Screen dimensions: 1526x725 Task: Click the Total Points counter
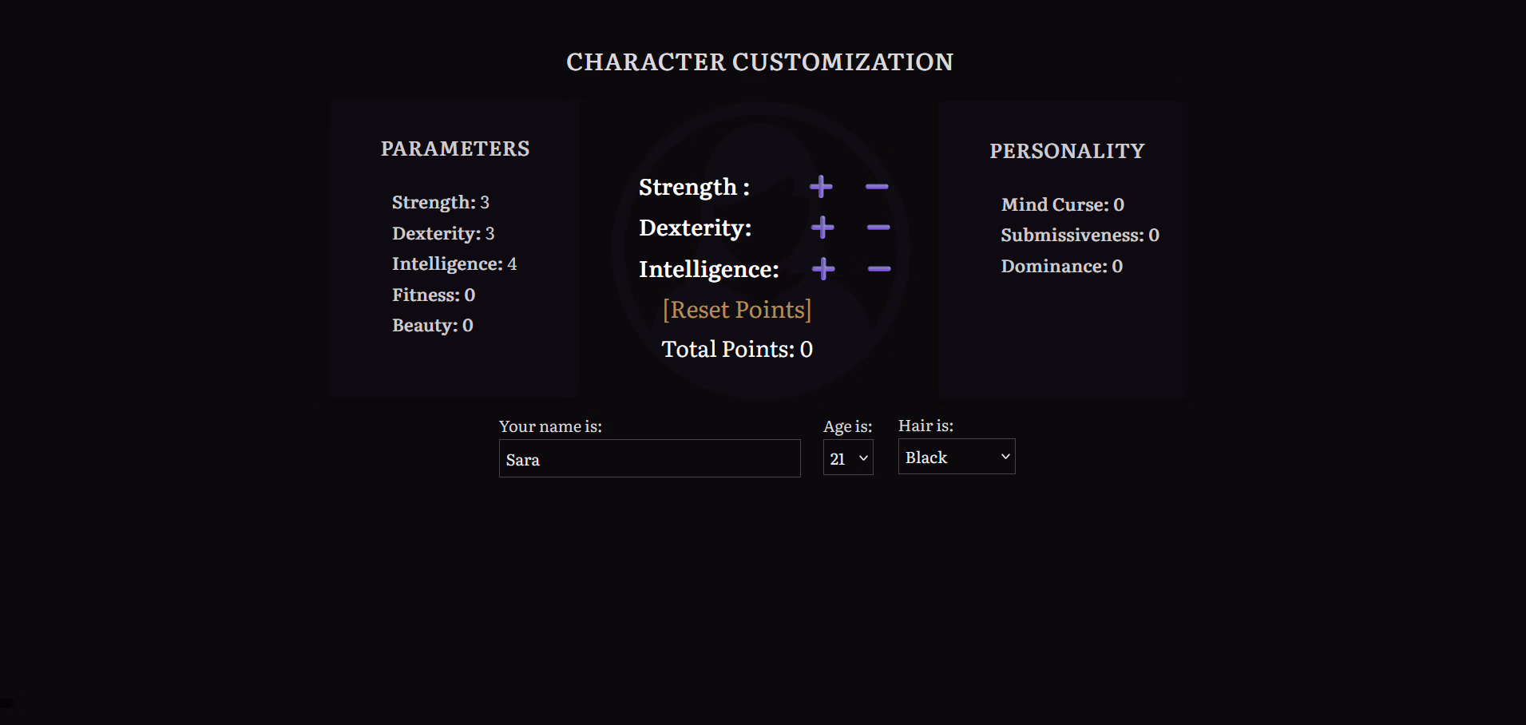(x=736, y=349)
